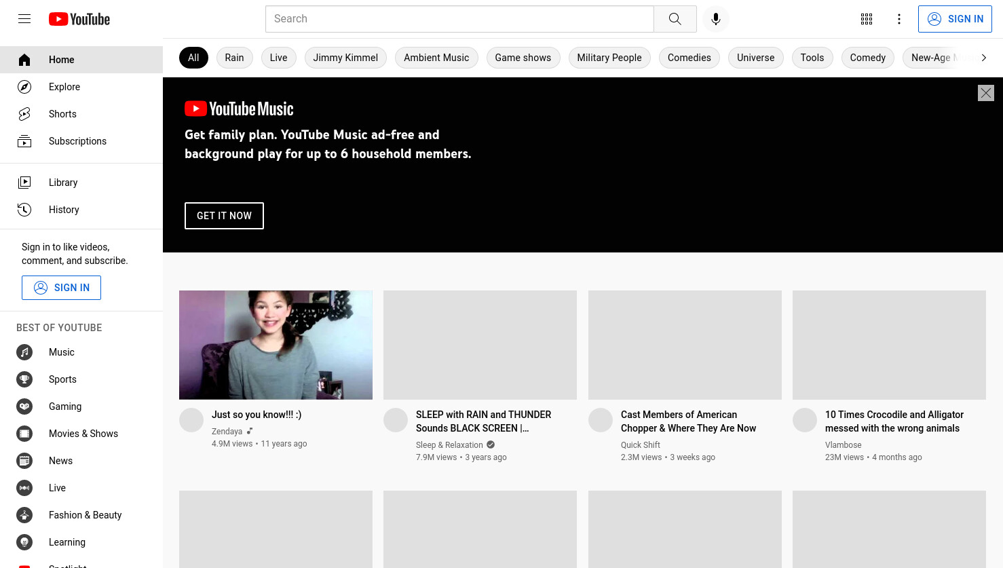Select the Comedies filter chip
This screenshot has height=568, width=1003.
689,58
